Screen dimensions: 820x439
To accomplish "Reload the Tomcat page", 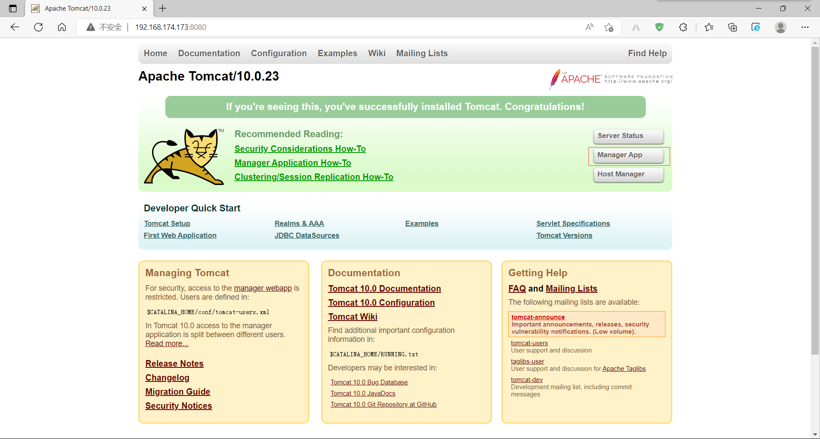I will pos(38,27).
